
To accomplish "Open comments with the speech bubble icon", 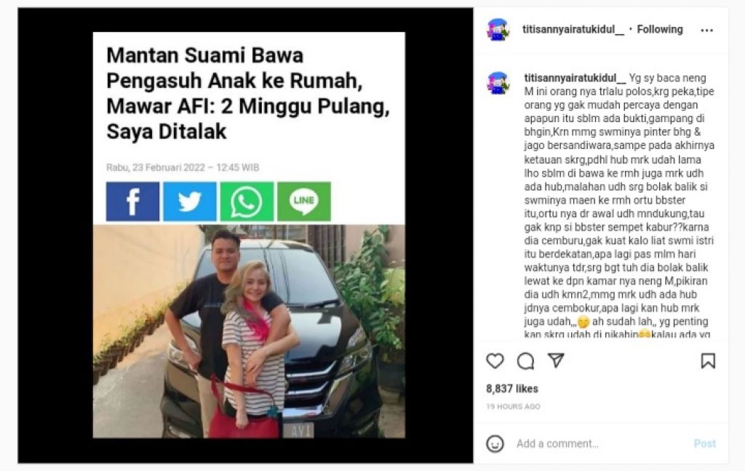I will coord(525,361).
